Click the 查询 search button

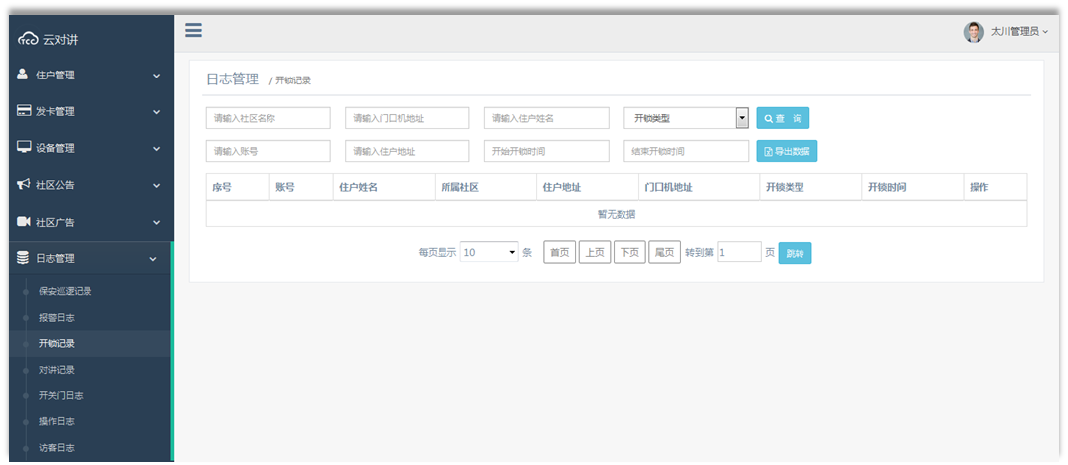point(783,118)
